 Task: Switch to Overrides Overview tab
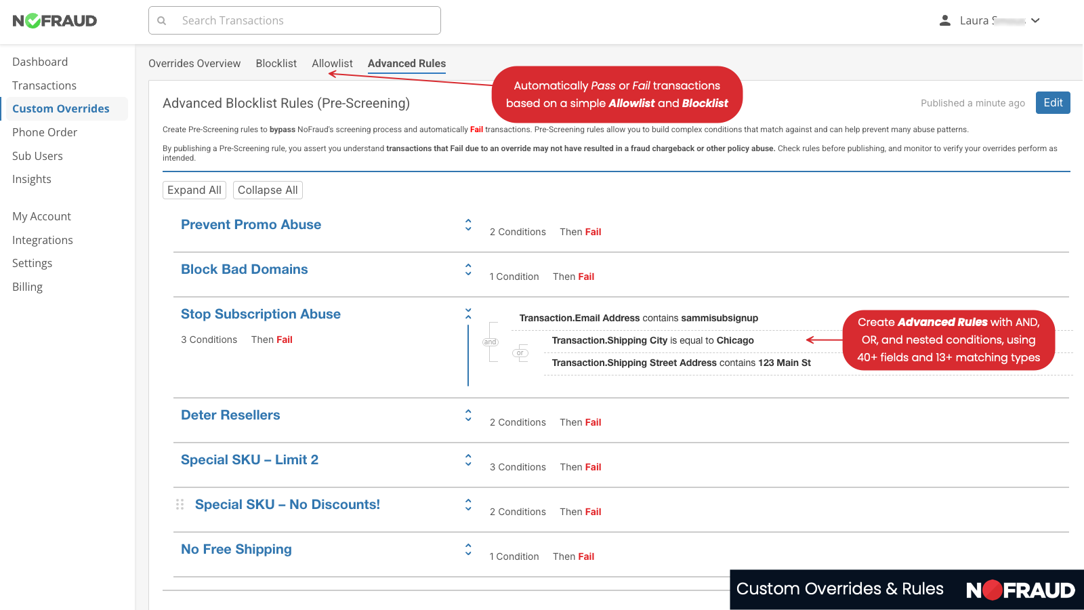coord(194,63)
